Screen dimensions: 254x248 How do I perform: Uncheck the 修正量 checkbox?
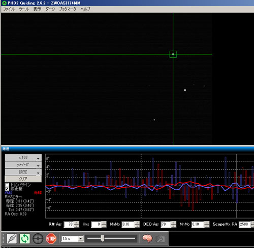7,189
